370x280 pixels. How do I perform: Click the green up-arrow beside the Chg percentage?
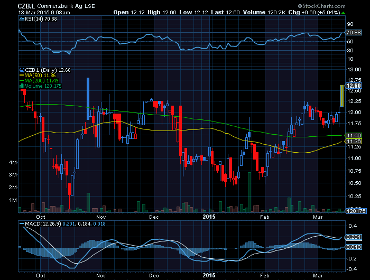(344, 13)
